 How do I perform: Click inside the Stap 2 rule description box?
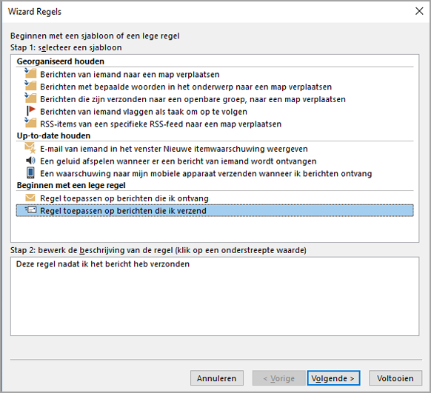point(215,296)
